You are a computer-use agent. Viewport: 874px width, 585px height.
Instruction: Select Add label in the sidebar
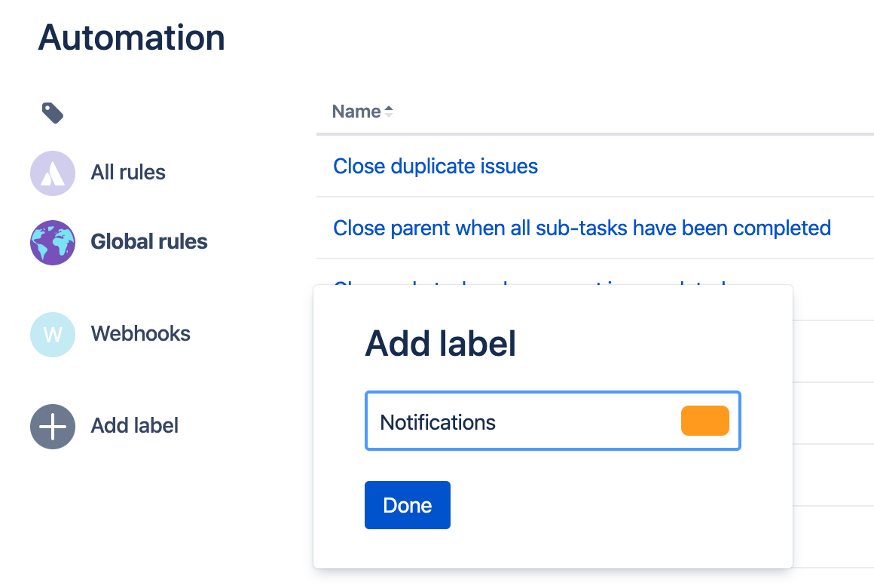point(134,426)
